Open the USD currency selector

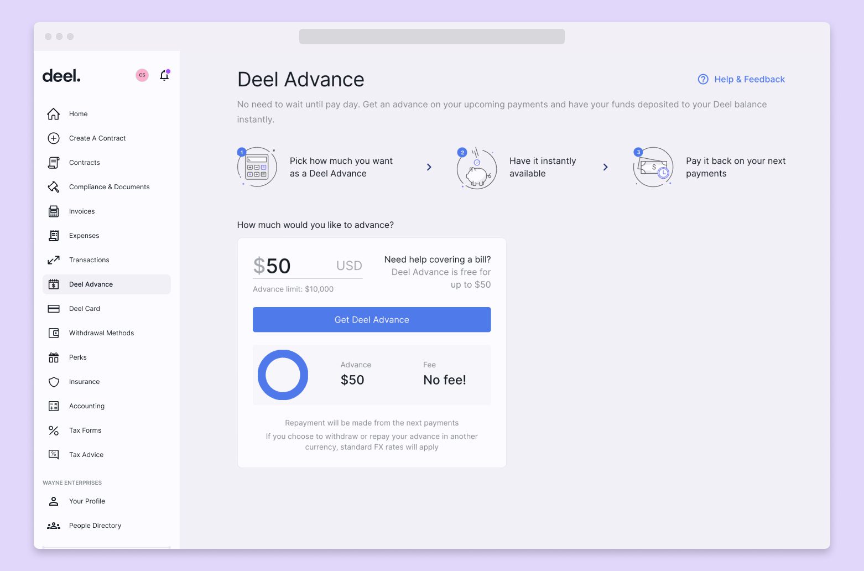[348, 266]
